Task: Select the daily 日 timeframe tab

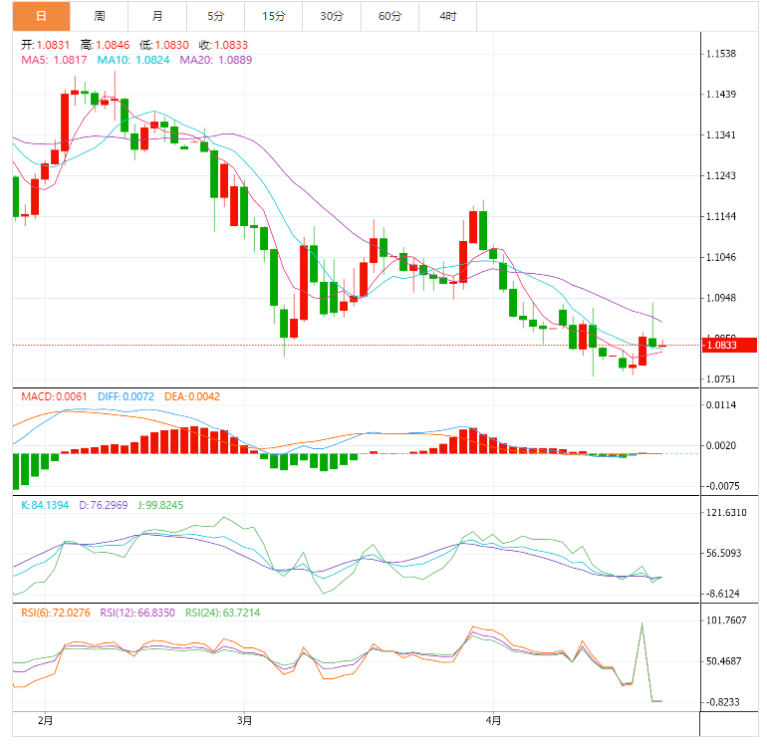Action: coord(41,16)
